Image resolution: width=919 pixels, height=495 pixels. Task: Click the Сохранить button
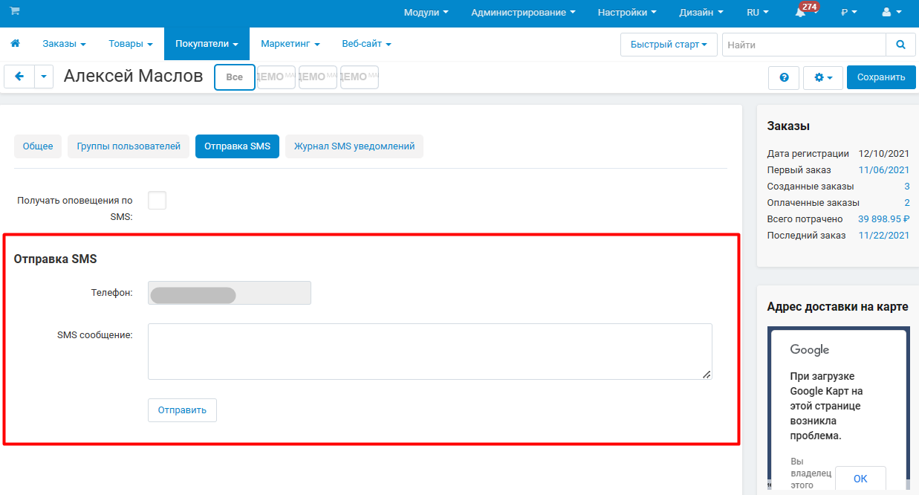pyautogui.click(x=881, y=77)
